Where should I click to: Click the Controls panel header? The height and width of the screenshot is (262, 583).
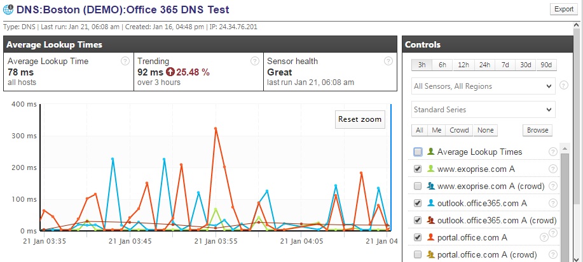point(488,44)
